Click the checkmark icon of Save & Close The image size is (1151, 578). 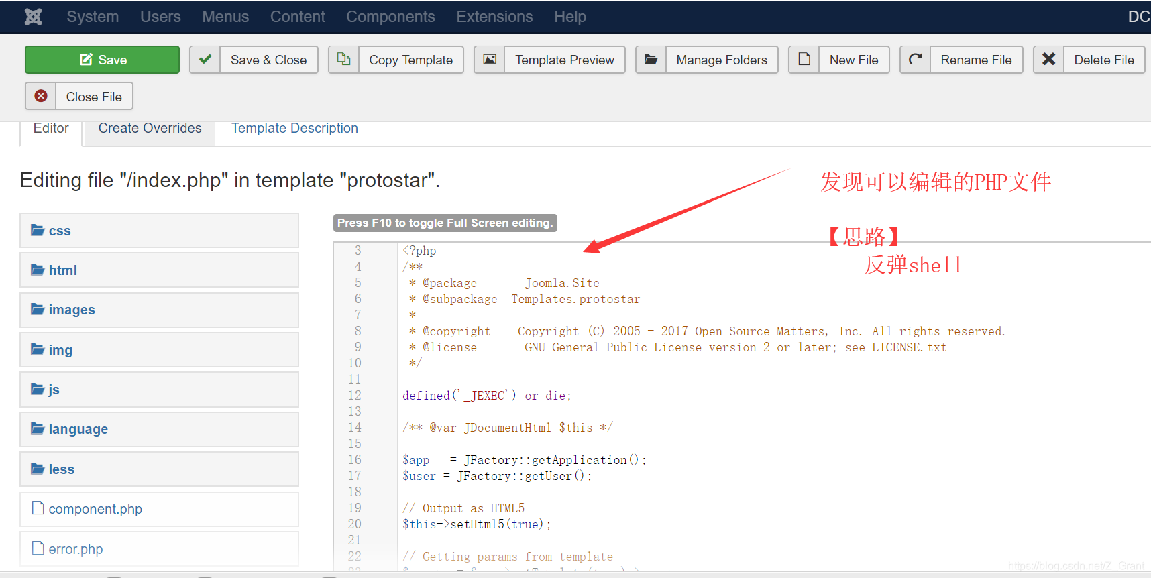click(205, 60)
